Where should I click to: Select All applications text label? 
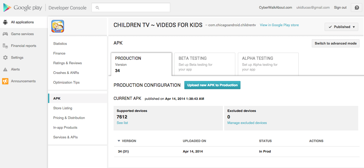pos(22,22)
